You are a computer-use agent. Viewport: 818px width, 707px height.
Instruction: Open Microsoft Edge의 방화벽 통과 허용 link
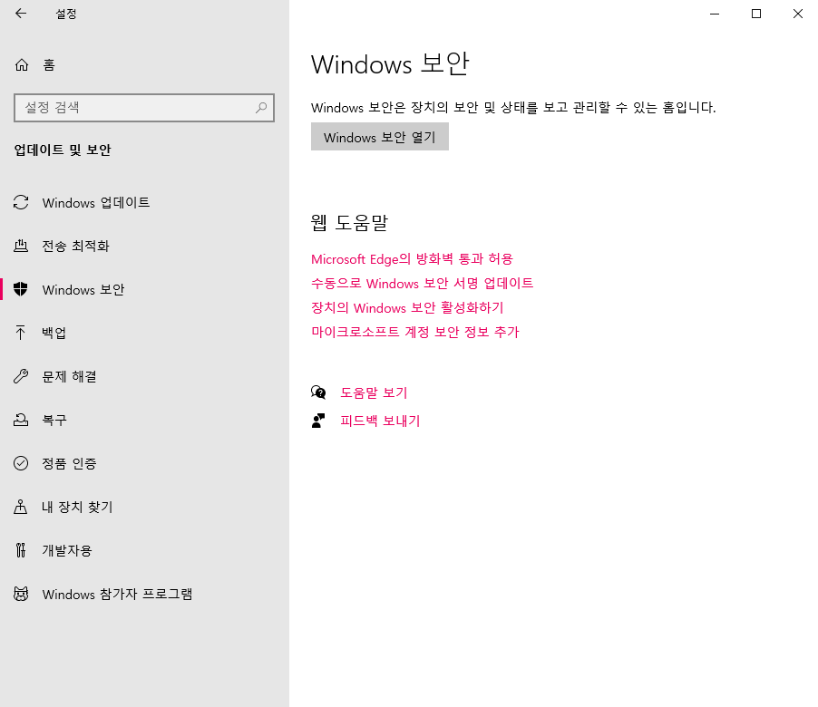click(412, 259)
